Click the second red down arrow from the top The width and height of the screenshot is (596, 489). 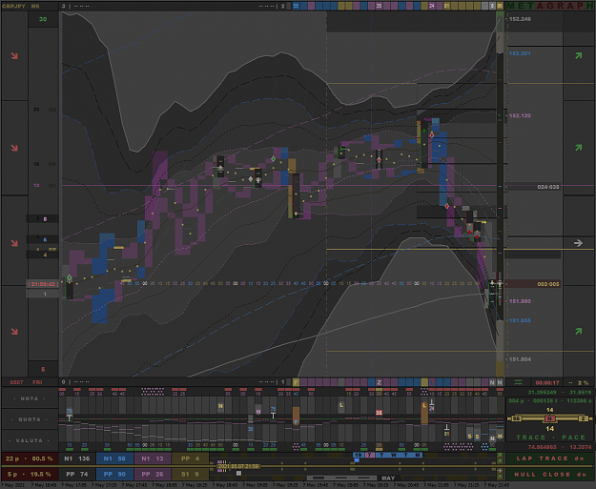click(x=14, y=148)
